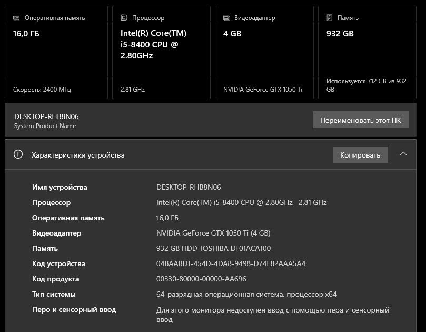
Task: Open the Память 932 GB card
Action: [x=368, y=53]
